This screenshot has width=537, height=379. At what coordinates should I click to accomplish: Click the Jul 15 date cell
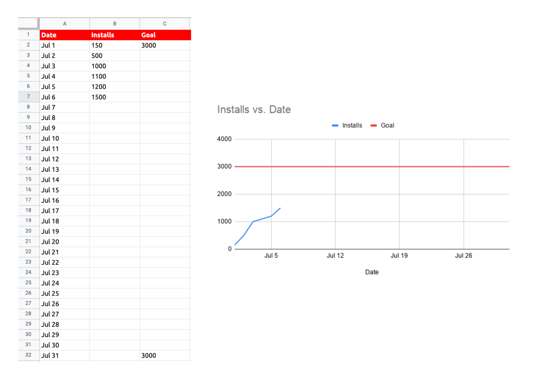pos(64,190)
